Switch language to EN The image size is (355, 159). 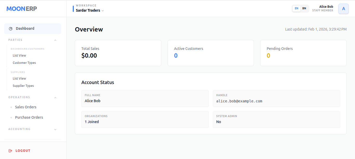(296, 9)
